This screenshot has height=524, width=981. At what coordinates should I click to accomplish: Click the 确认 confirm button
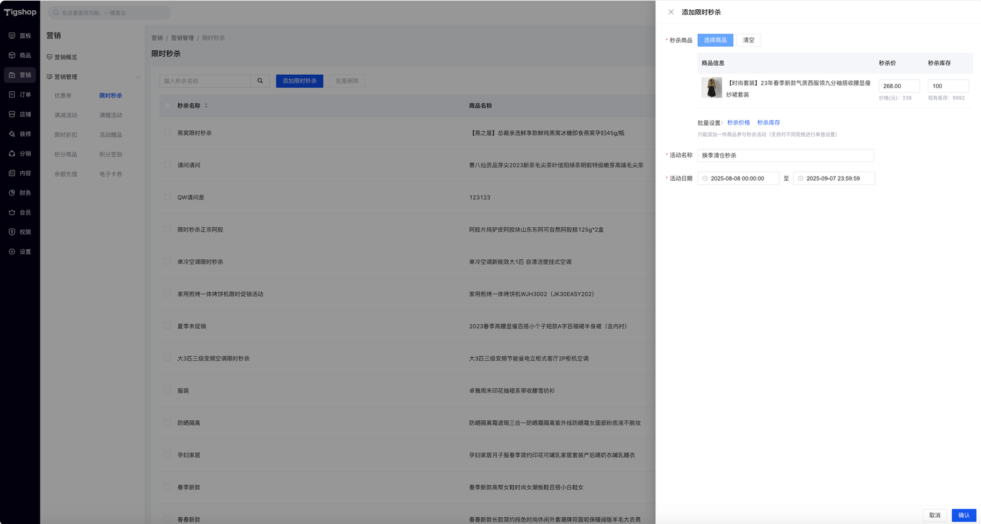click(963, 515)
